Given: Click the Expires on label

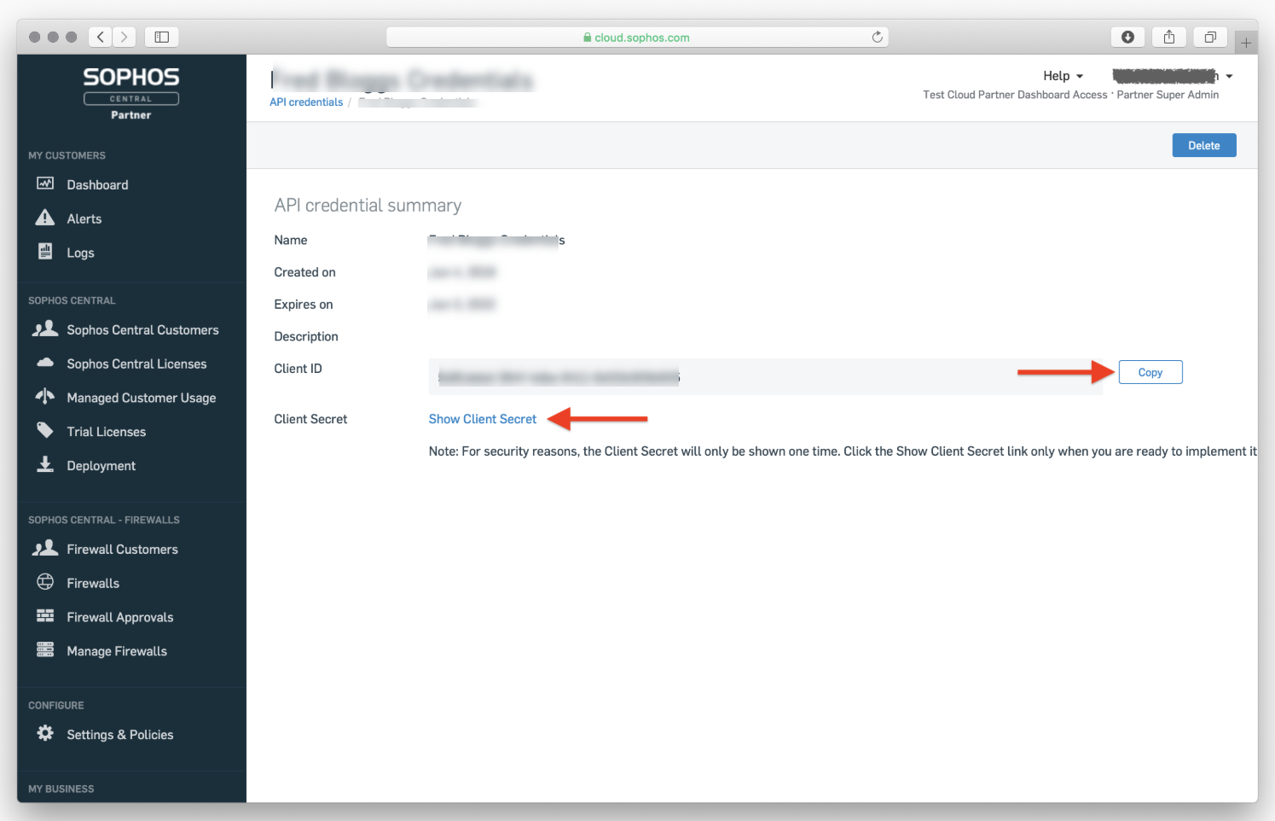Looking at the screenshot, I should (x=303, y=305).
